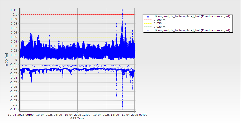
Task: Click the Δ 3D [m] vertical axis title
Action: (x=7, y=60)
